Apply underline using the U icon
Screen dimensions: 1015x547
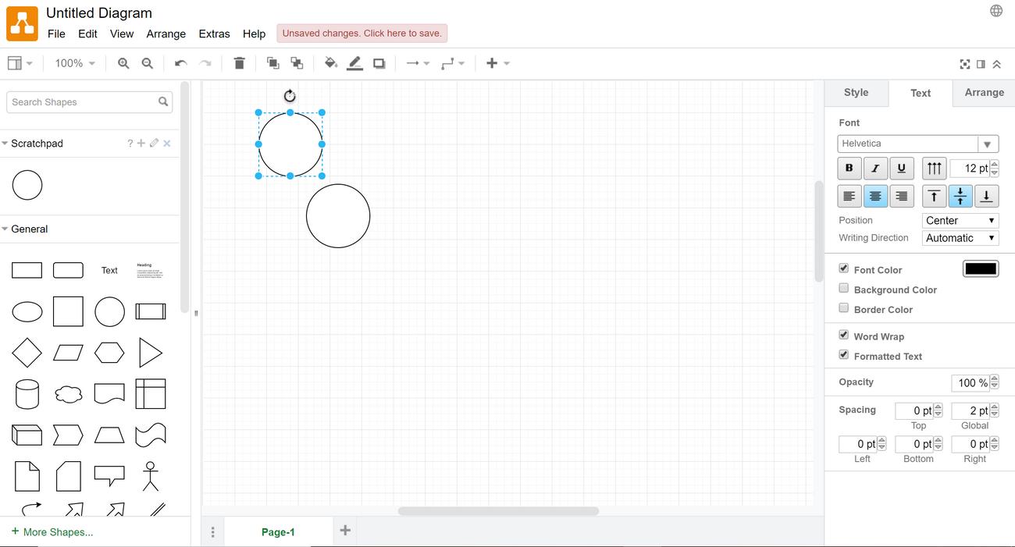(x=902, y=168)
